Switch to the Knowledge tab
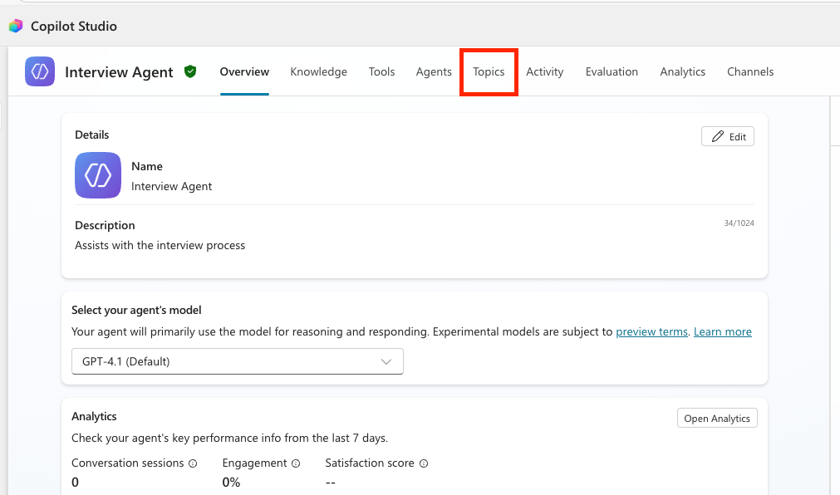Viewport: 840px width, 495px height. (318, 72)
